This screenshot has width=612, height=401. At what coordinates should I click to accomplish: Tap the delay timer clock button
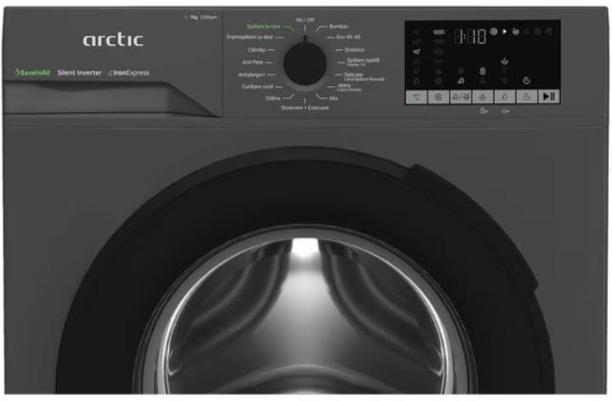[x=526, y=97]
